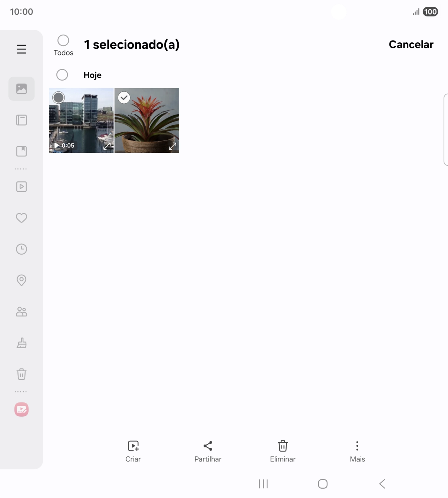
Task: Toggle selection for the Hoje date group
Action: pos(62,75)
